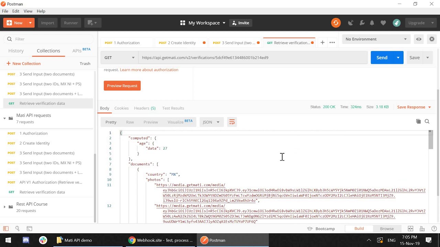This screenshot has width=440, height=247.
Task: Click the Import button
Action: [47, 23]
